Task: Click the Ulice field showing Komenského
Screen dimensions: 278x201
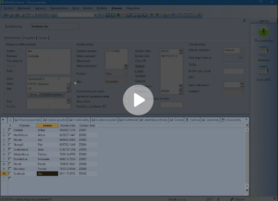Action: [x=42, y=79]
